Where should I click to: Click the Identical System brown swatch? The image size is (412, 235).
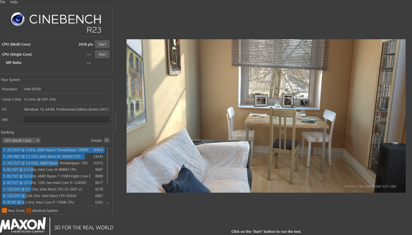click(x=29, y=210)
